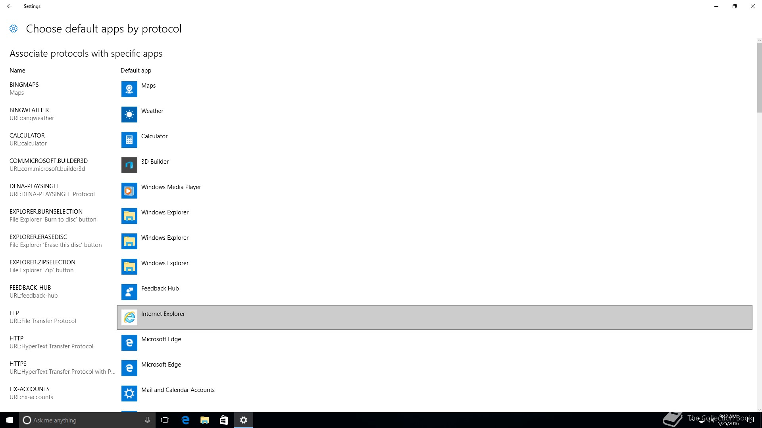
Task: Select Windows Explorer label for EXPLORER.BURNSELECTION
Action: (165, 212)
